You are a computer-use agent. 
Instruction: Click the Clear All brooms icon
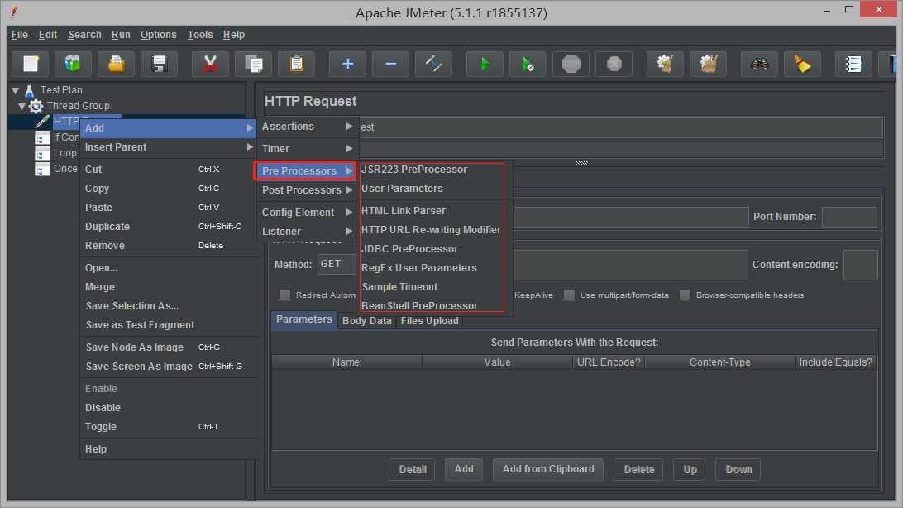pyautogui.click(x=709, y=64)
